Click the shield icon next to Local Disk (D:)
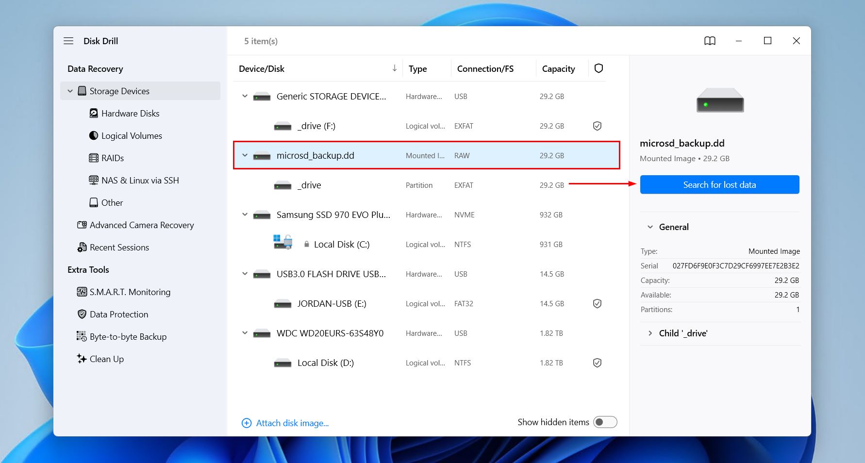Viewport: 865px width, 463px height. pos(597,363)
